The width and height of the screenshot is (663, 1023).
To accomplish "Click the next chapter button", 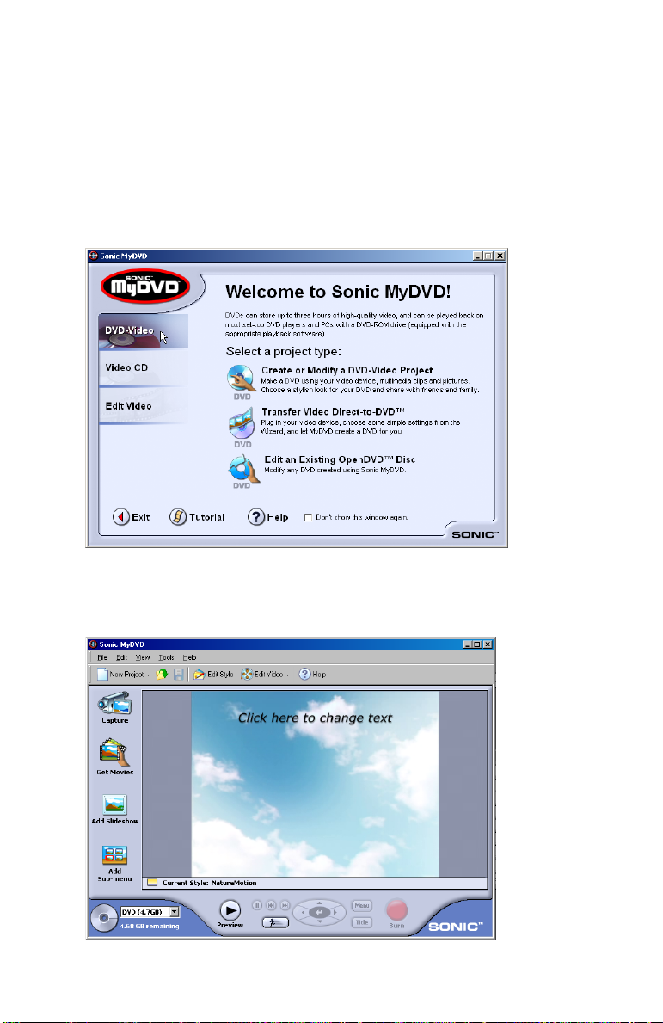I will coord(285,906).
